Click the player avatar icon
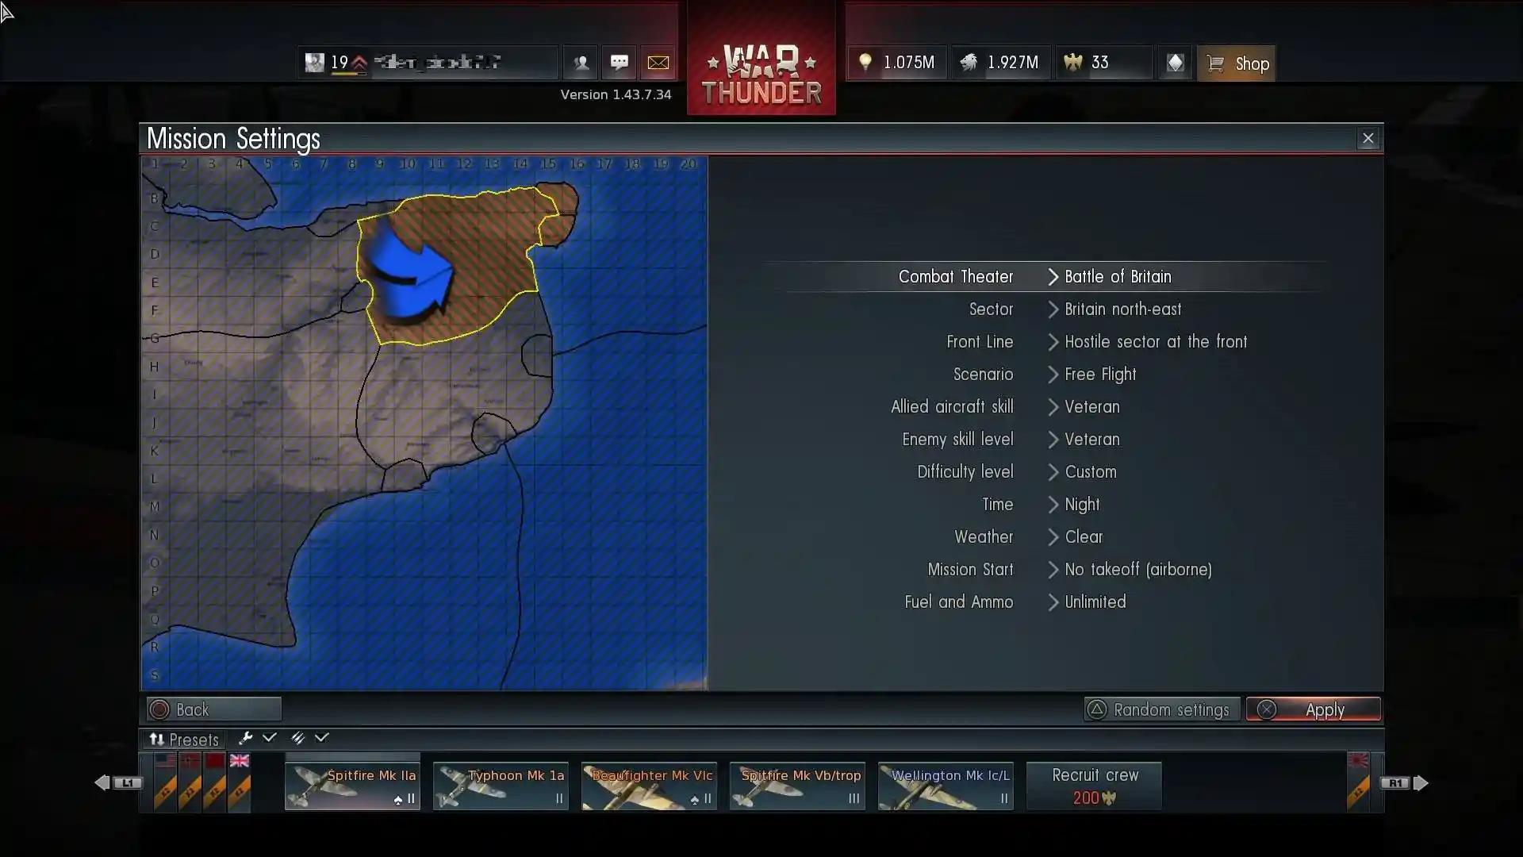This screenshot has height=857, width=1523. (315, 63)
